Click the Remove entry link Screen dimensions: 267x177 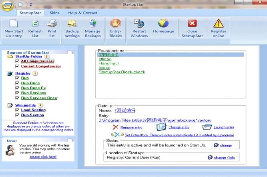pyautogui.click(x=131, y=127)
